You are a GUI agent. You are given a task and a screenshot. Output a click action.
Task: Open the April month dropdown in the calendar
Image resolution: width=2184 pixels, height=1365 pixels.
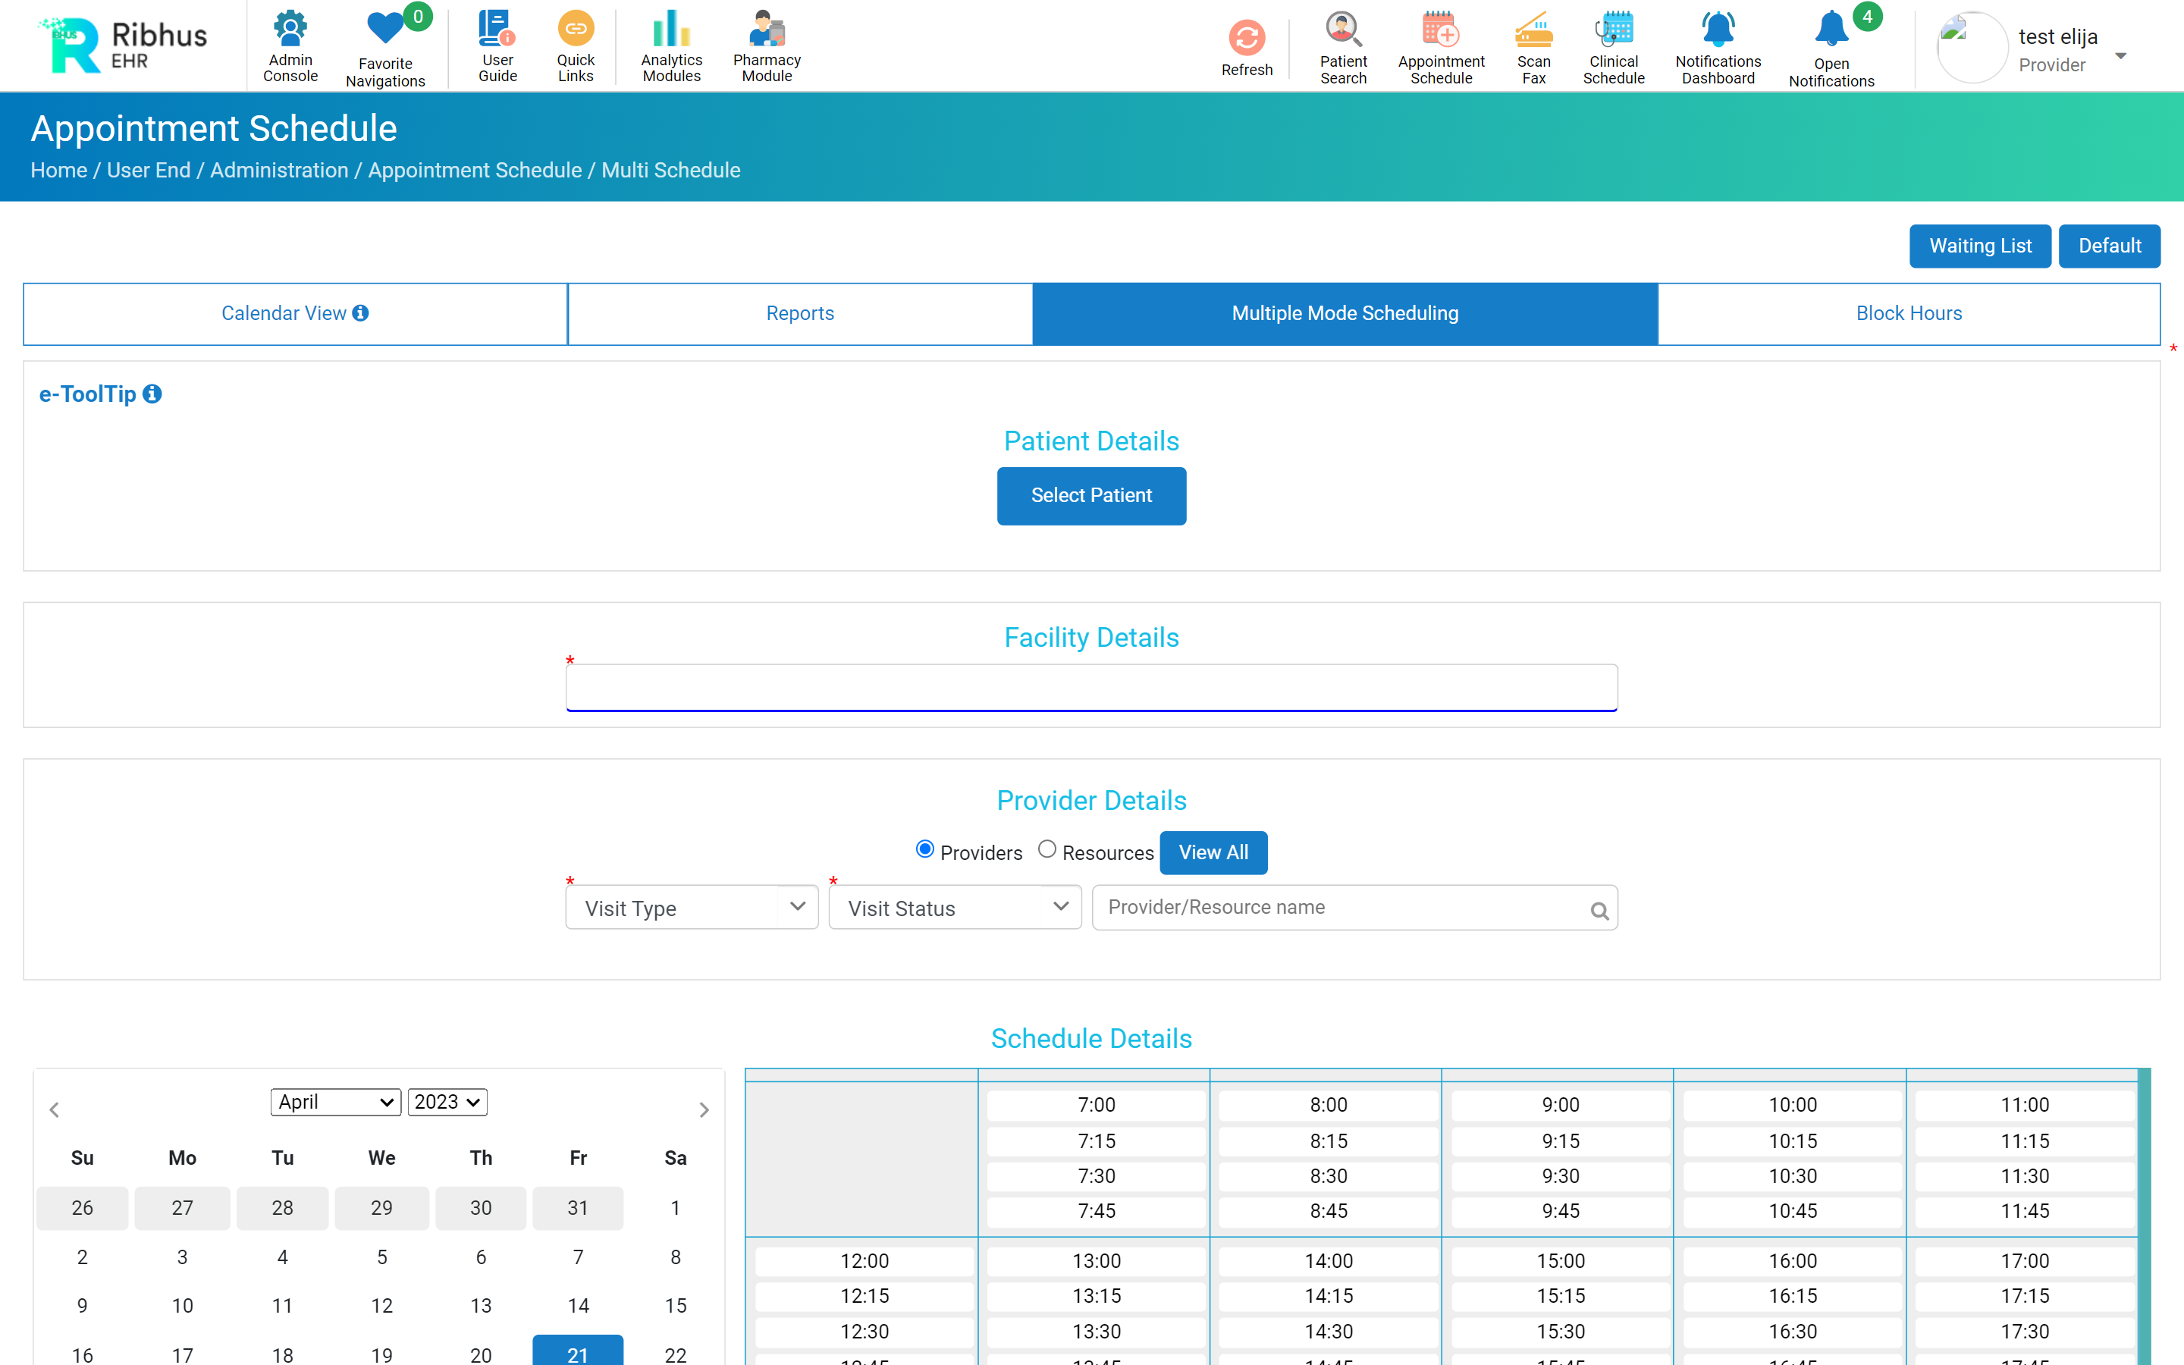point(336,1101)
